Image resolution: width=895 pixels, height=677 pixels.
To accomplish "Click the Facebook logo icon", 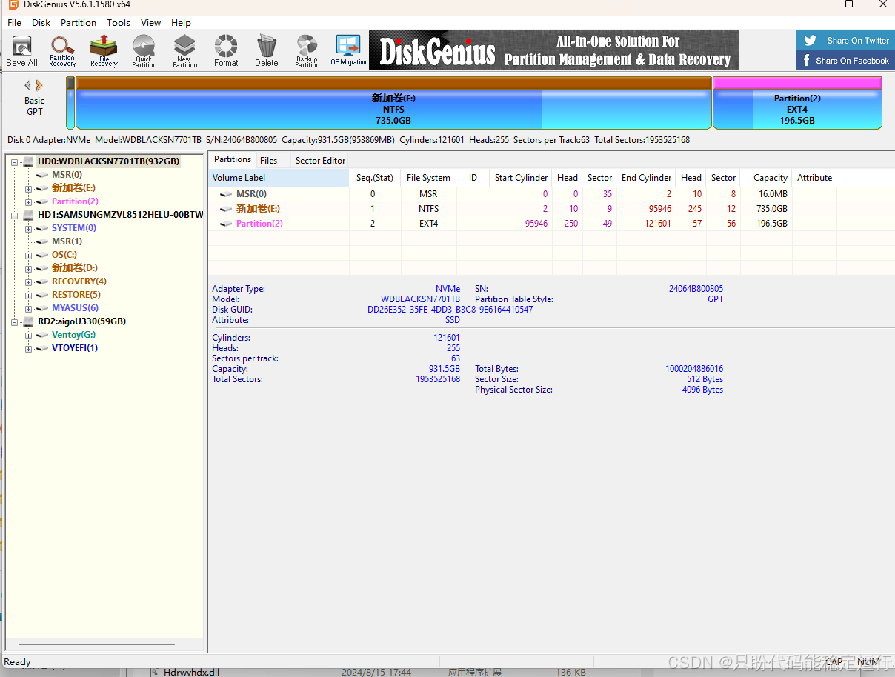I will 807,61.
